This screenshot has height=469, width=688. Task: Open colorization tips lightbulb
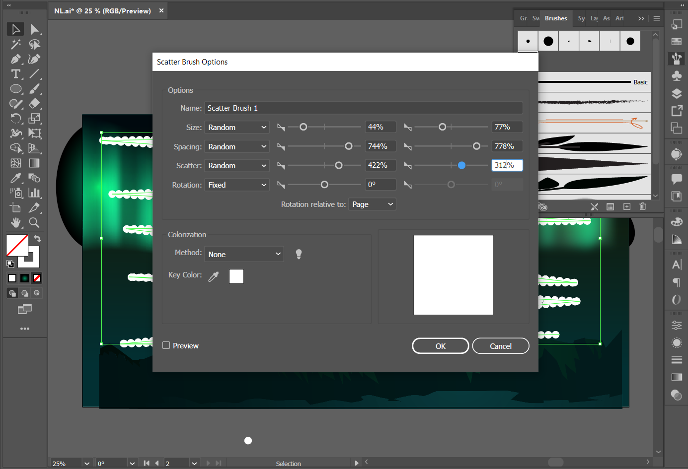coord(299,254)
